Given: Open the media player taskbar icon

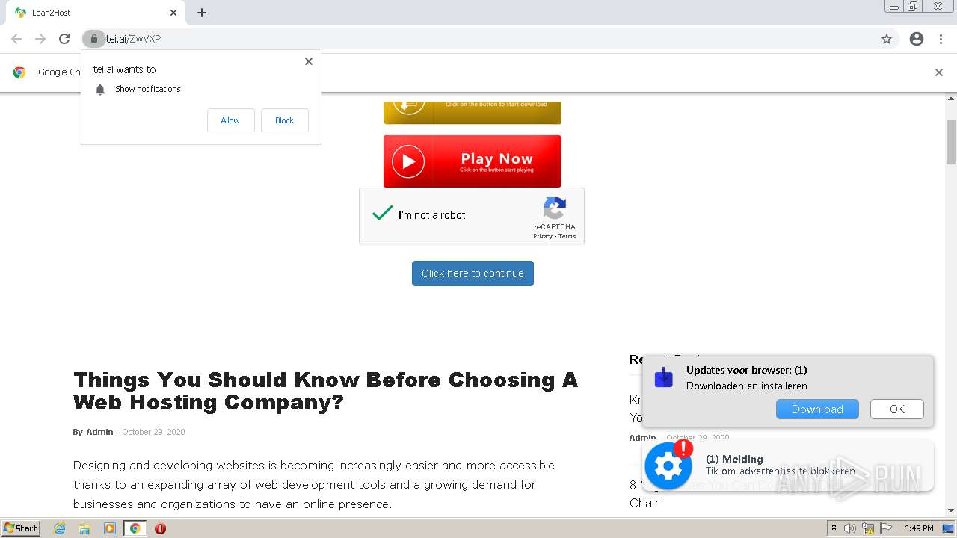Looking at the screenshot, I should (110, 528).
